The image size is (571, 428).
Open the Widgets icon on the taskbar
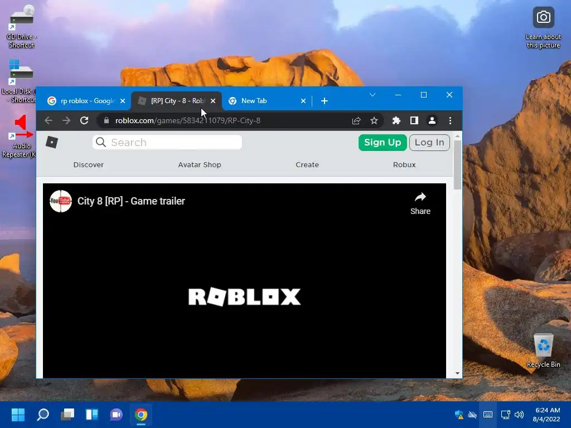[x=92, y=415]
